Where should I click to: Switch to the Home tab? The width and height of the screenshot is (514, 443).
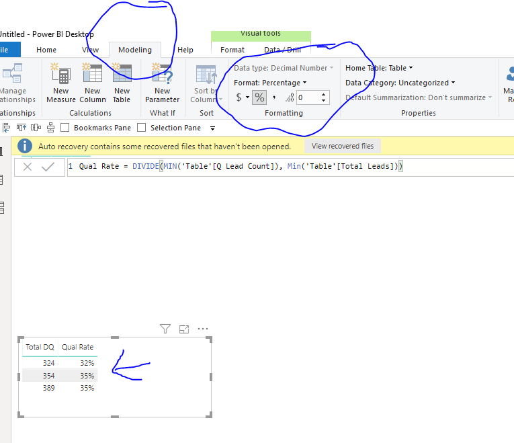(46, 50)
